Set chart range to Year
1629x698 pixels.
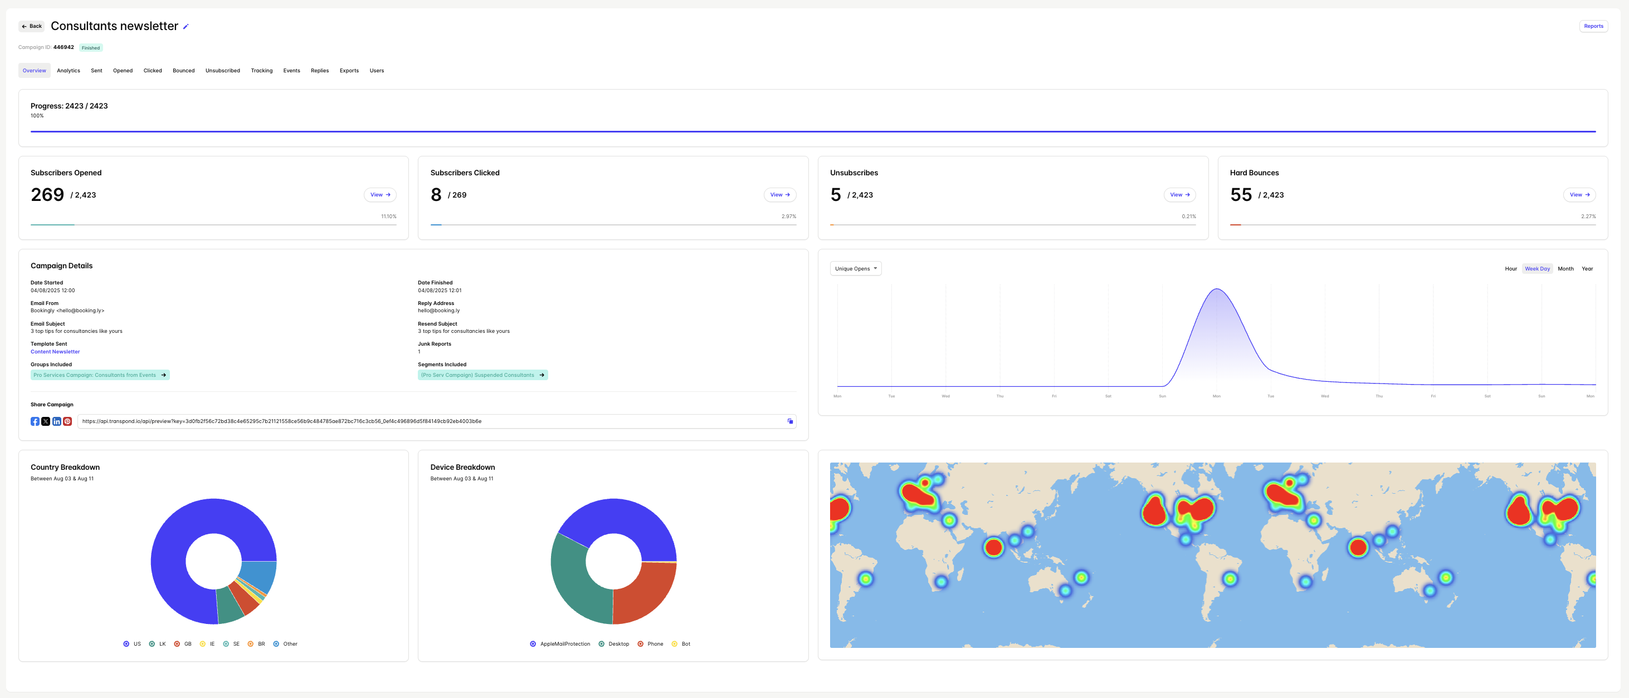tap(1587, 269)
